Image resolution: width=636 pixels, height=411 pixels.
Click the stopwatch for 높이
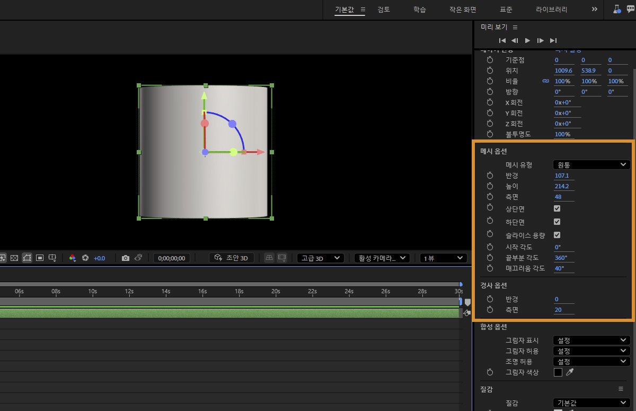coord(490,186)
